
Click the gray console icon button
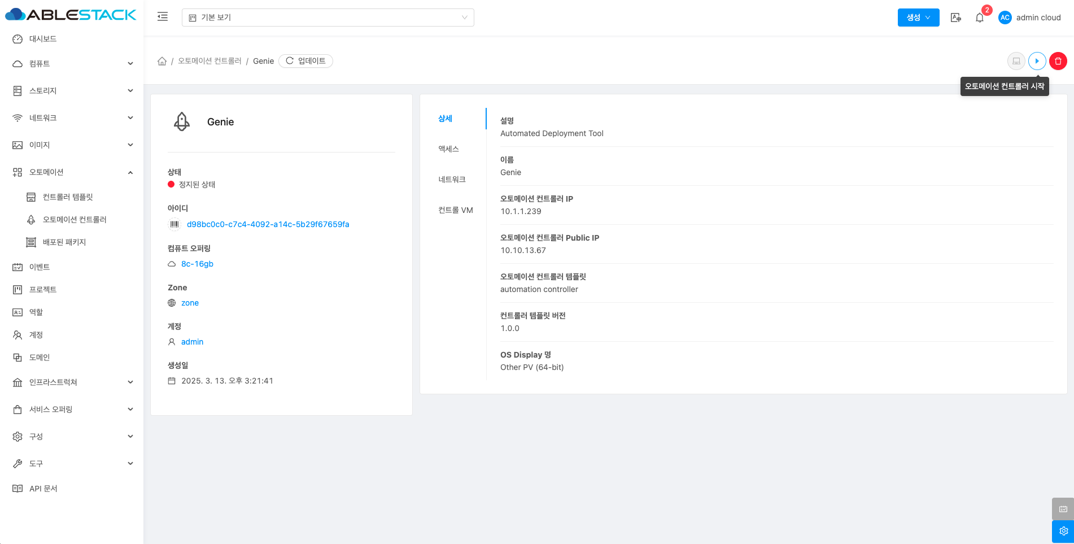[1016, 61]
